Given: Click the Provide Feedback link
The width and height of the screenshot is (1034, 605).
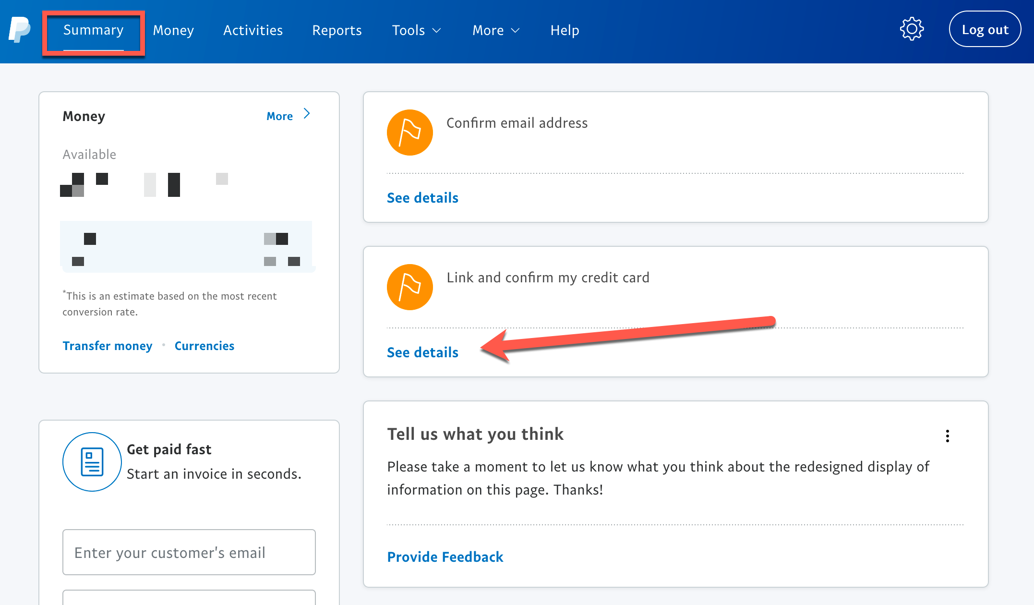Looking at the screenshot, I should 445,557.
